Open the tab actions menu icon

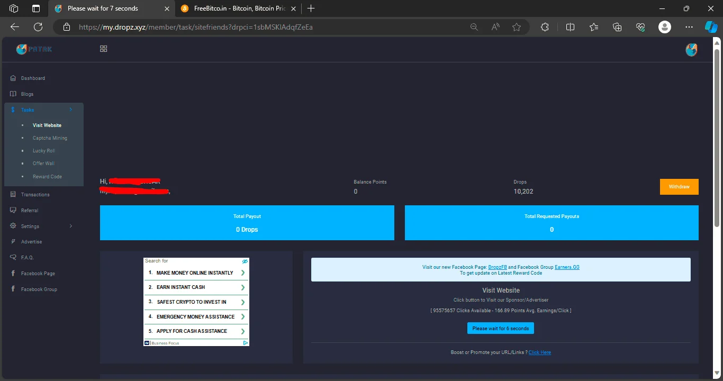(36, 8)
